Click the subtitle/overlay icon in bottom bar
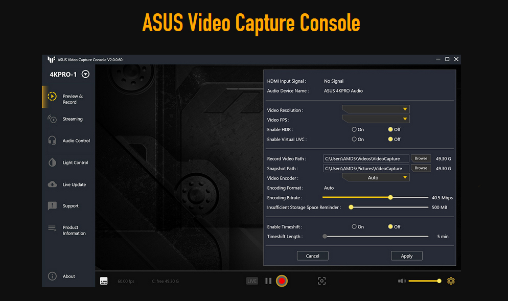This screenshot has width=508, height=301. click(x=104, y=281)
